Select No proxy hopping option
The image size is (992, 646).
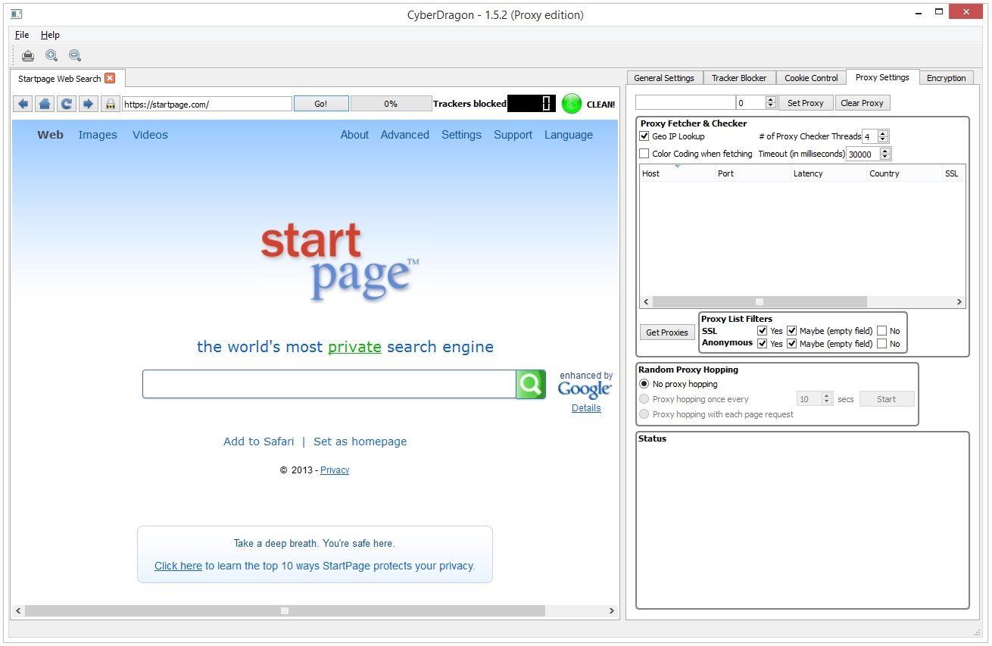click(x=644, y=384)
